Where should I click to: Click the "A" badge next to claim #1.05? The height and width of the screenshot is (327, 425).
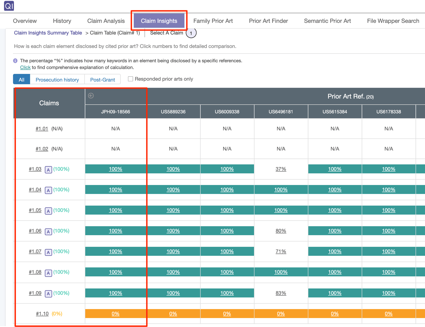[x=48, y=211]
